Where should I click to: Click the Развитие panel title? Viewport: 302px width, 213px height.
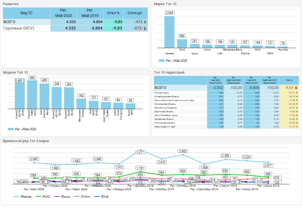11,4
